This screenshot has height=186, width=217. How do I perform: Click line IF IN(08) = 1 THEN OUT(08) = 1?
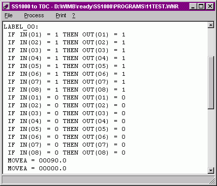pos(66,90)
